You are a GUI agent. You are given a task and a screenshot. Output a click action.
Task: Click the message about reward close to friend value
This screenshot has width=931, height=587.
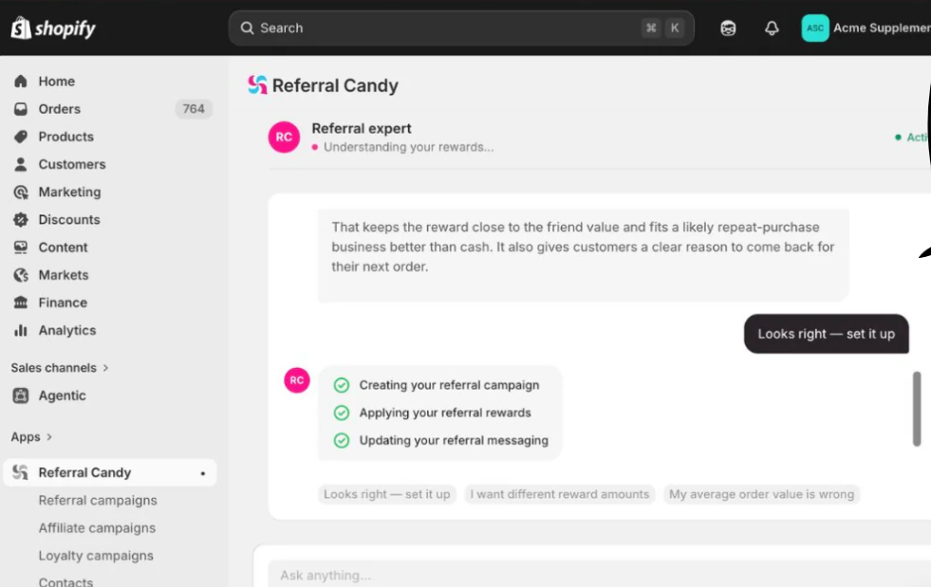[x=583, y=255]
